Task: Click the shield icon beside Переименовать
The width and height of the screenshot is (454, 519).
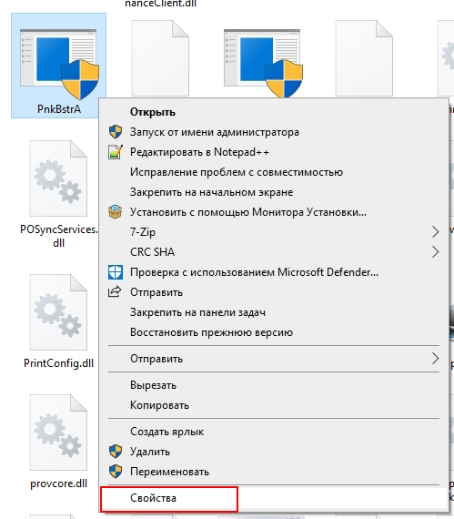Action: pos(116,472)
